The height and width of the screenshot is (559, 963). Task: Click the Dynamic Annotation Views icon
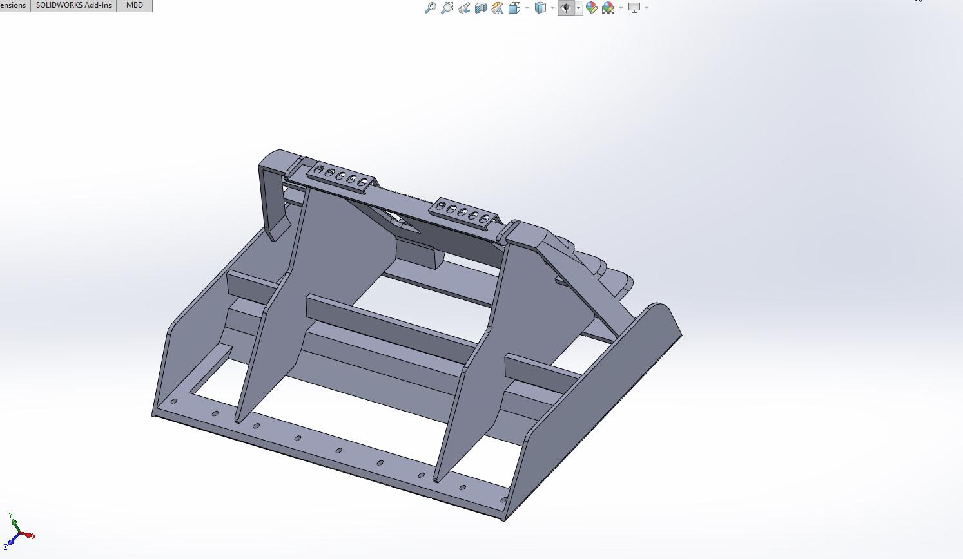(x=497, y=8)
